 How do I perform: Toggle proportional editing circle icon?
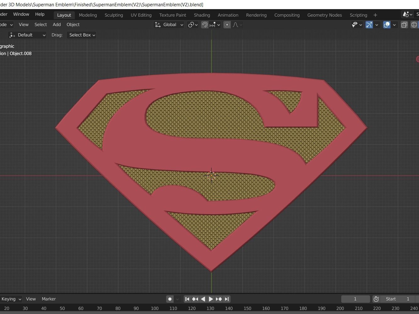(227, 25)
